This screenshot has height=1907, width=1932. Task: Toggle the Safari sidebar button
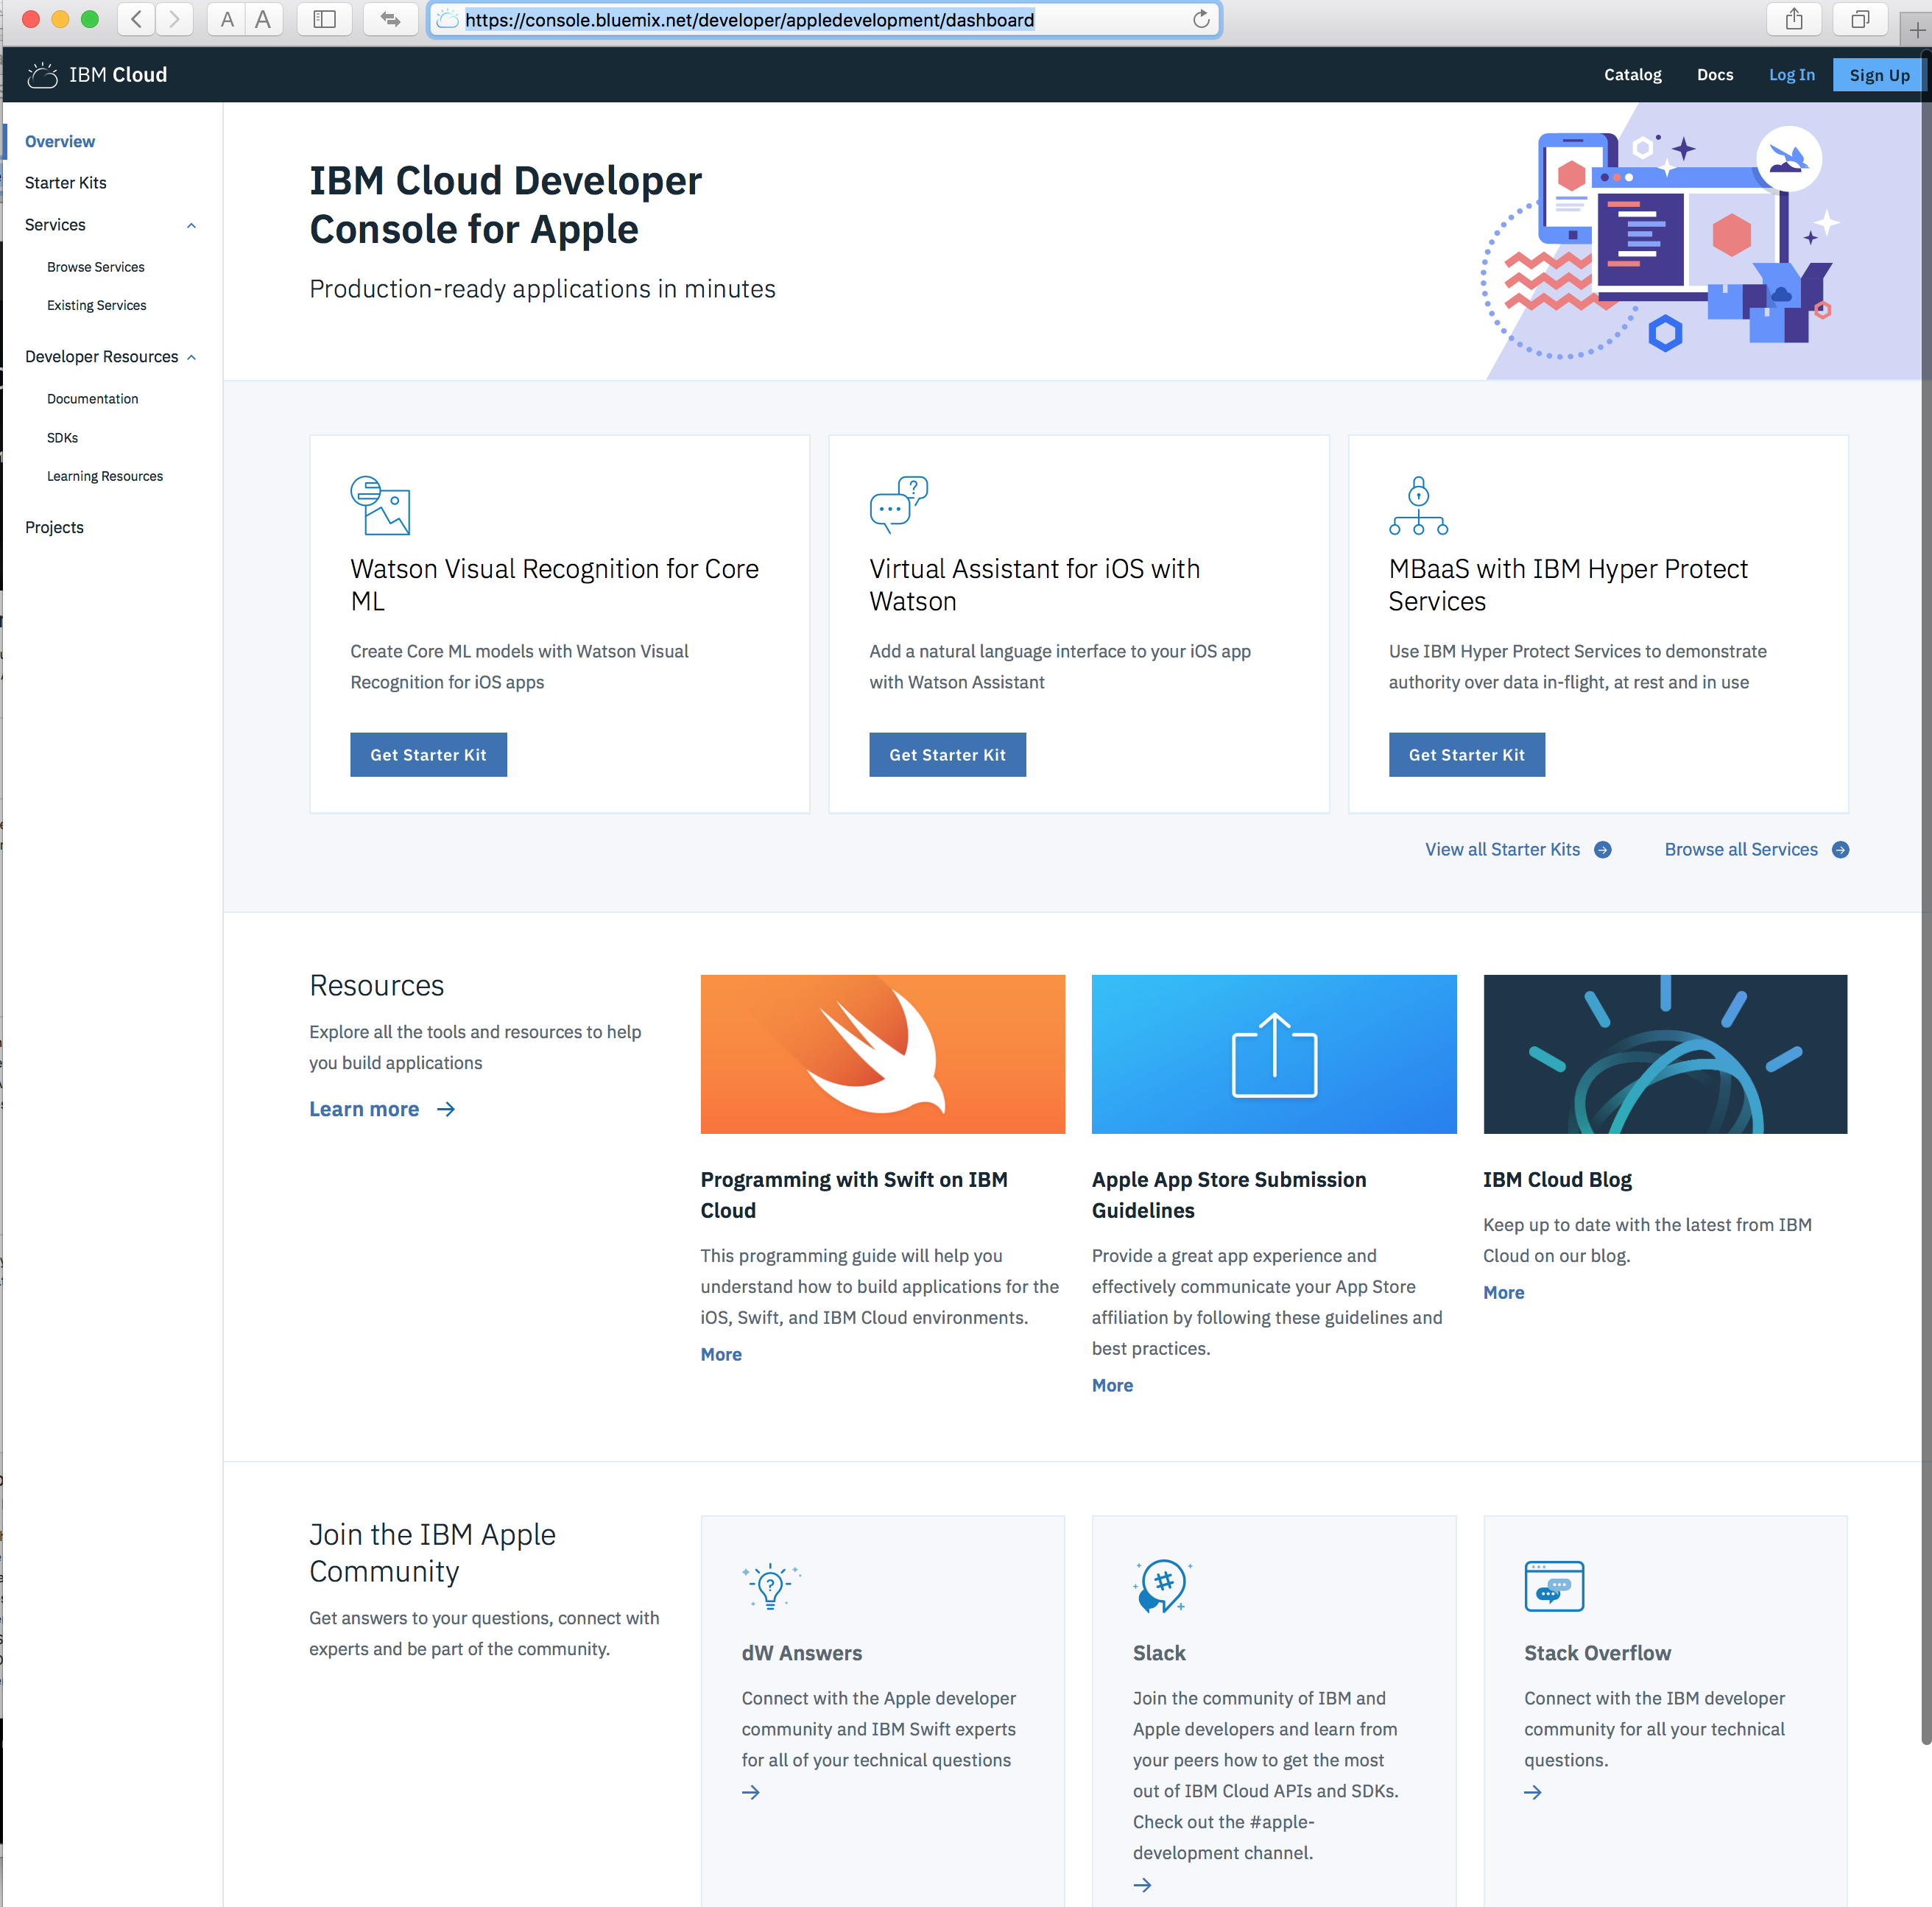(x=324, y=20)
